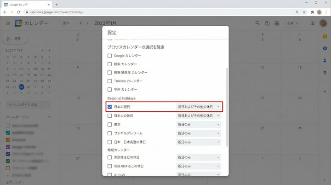
Task: Toggle the green sidebar calendar checkbox
Action: point(8,161)
